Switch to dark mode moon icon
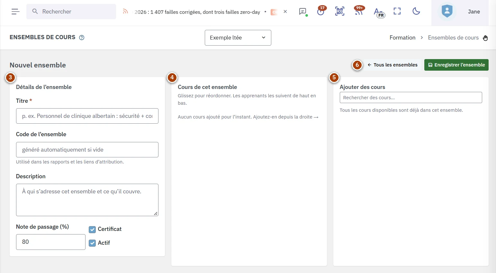The image size is (496, 273). pos(416,12)
